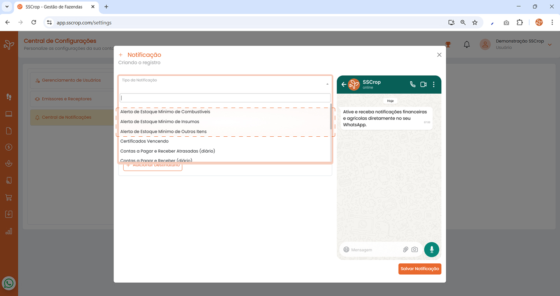Select Contas a Pagar e Receber Atrasadas (diário)
The height and width of the screenshot is (296, 560).
click(x=168, y=151)
